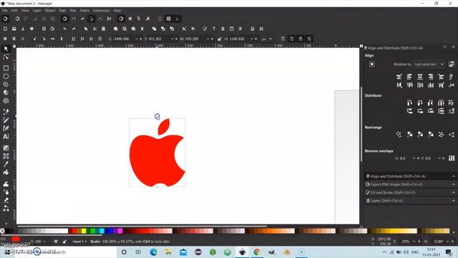This screenshot has height=258, width=458.
Task: Click the New document icon
Action: 5,29
